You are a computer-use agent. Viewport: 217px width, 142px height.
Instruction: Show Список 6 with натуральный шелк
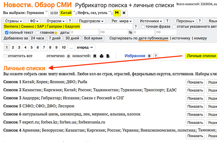(x=195, y=115)
